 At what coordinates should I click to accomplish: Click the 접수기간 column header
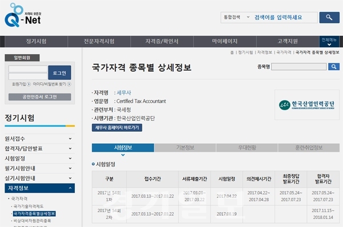[153, 179]
